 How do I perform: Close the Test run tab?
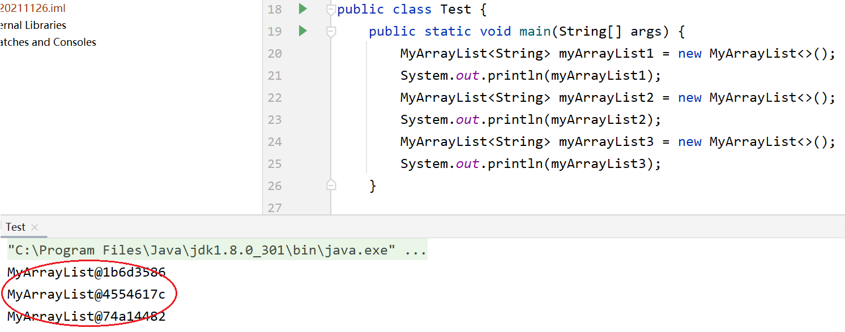35,227
